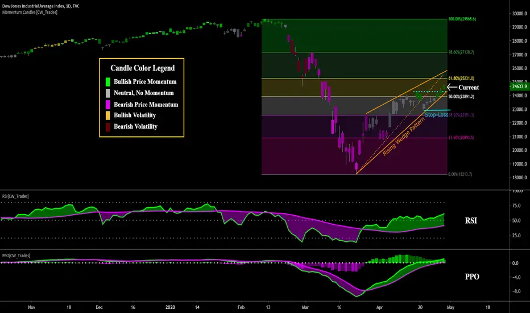
Task: Click the Bearish Volatility legend text
Action: click(x=135, y=126)
